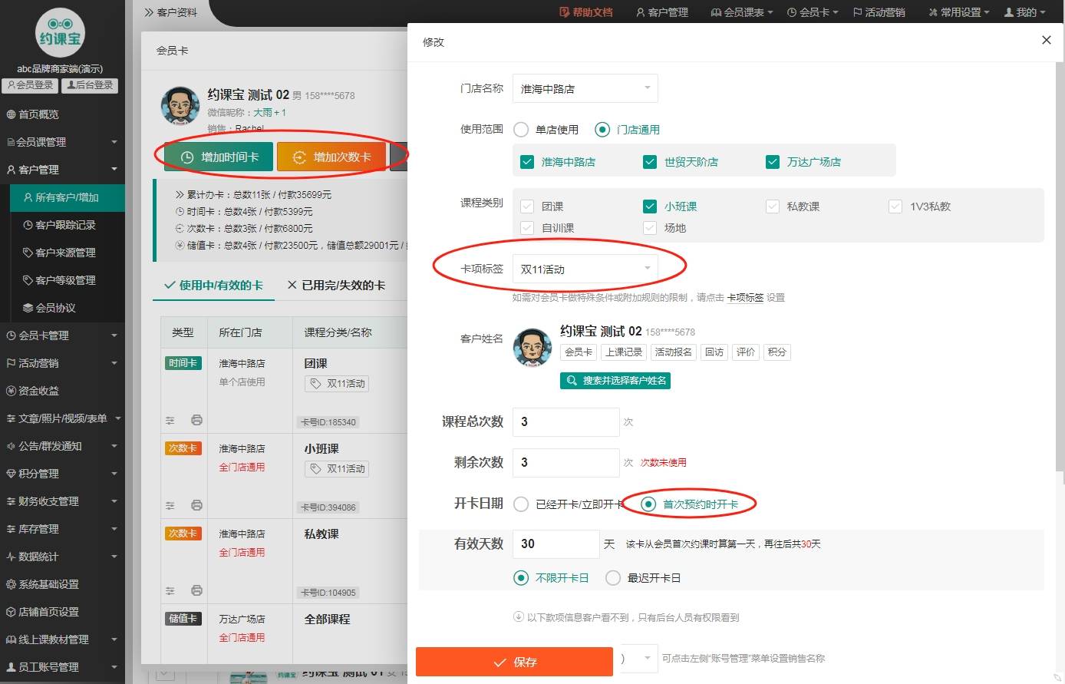This screenshot has width=1065, height=684.
Task: Click 有效天数 input field
Action: [x=556, y=544]
